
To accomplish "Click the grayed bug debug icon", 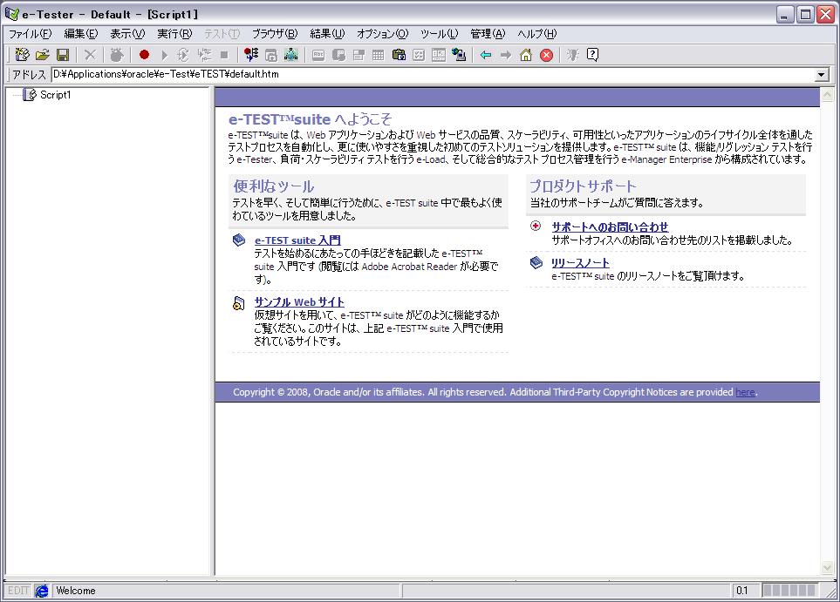I will (x=117, y=55).
